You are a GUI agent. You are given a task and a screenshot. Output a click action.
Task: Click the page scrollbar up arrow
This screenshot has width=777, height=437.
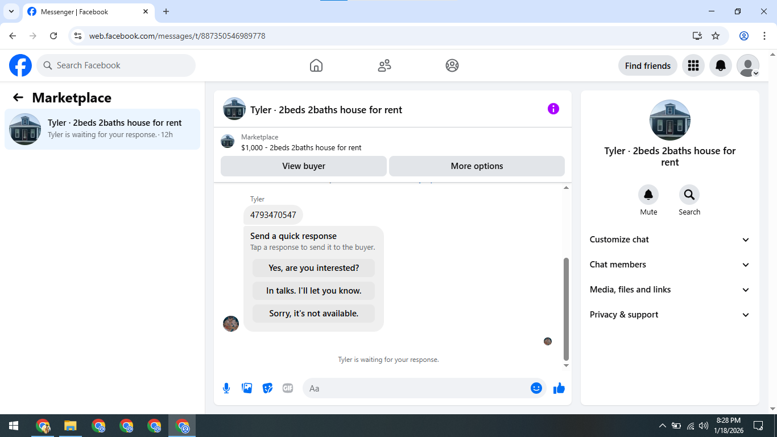772,55
